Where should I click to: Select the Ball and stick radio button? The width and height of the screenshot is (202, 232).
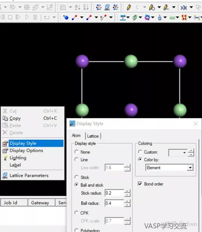point(76,185)
